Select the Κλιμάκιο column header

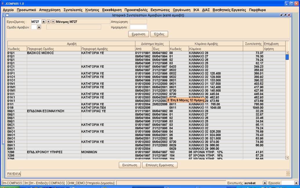(216, 49)
